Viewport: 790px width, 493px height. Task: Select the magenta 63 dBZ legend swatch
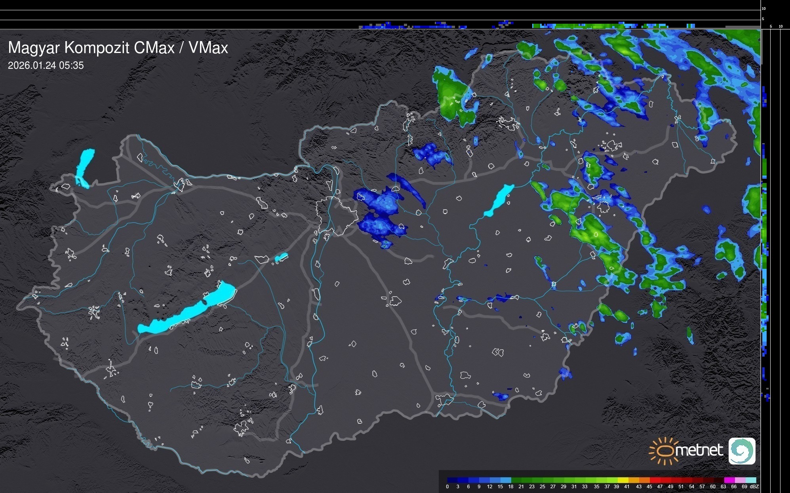pyautogui.click(x=729, y=480)
